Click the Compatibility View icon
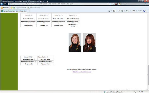The width and height of the screenshot is (149, 93). point(110,4)
